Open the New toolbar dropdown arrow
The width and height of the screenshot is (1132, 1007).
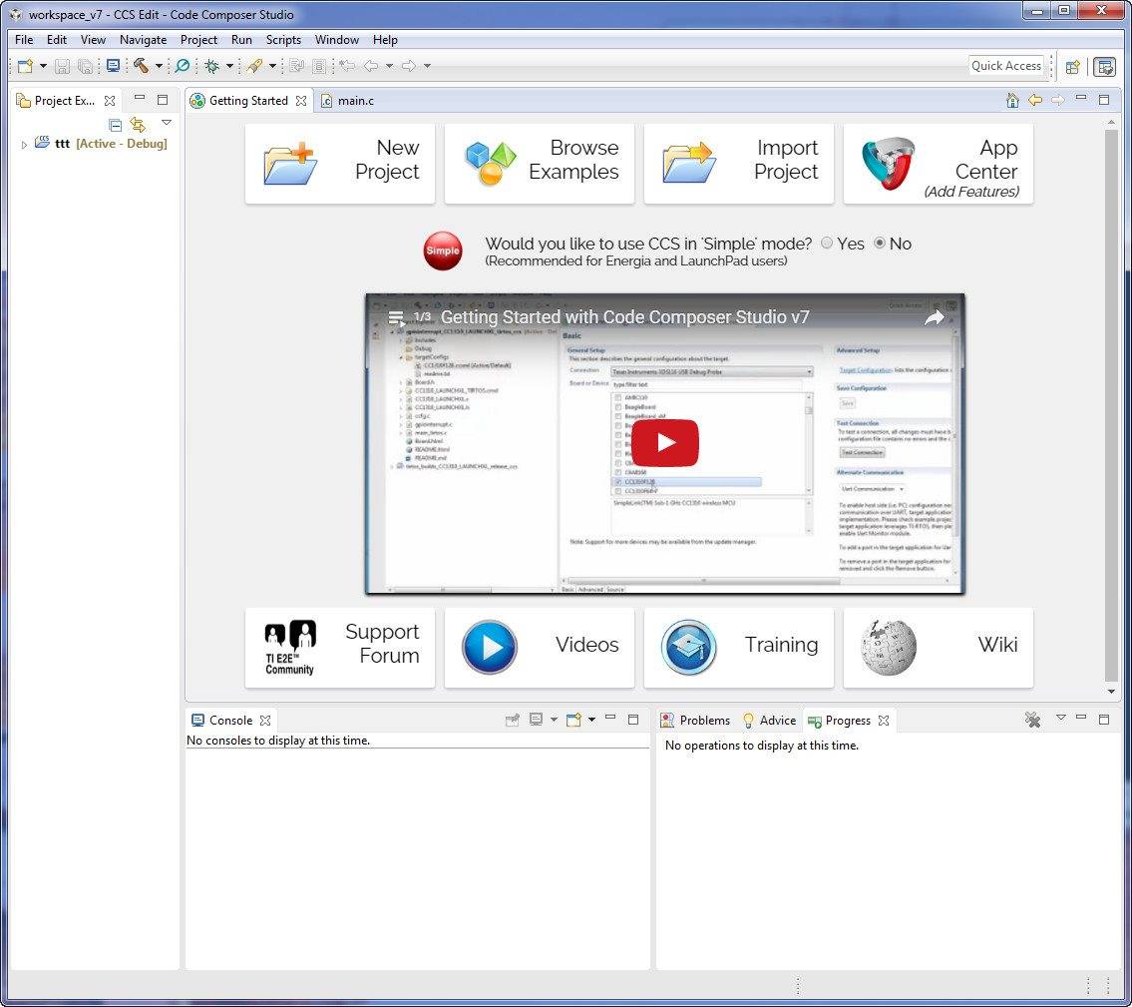pyautogui.click(x=43, y=66)
